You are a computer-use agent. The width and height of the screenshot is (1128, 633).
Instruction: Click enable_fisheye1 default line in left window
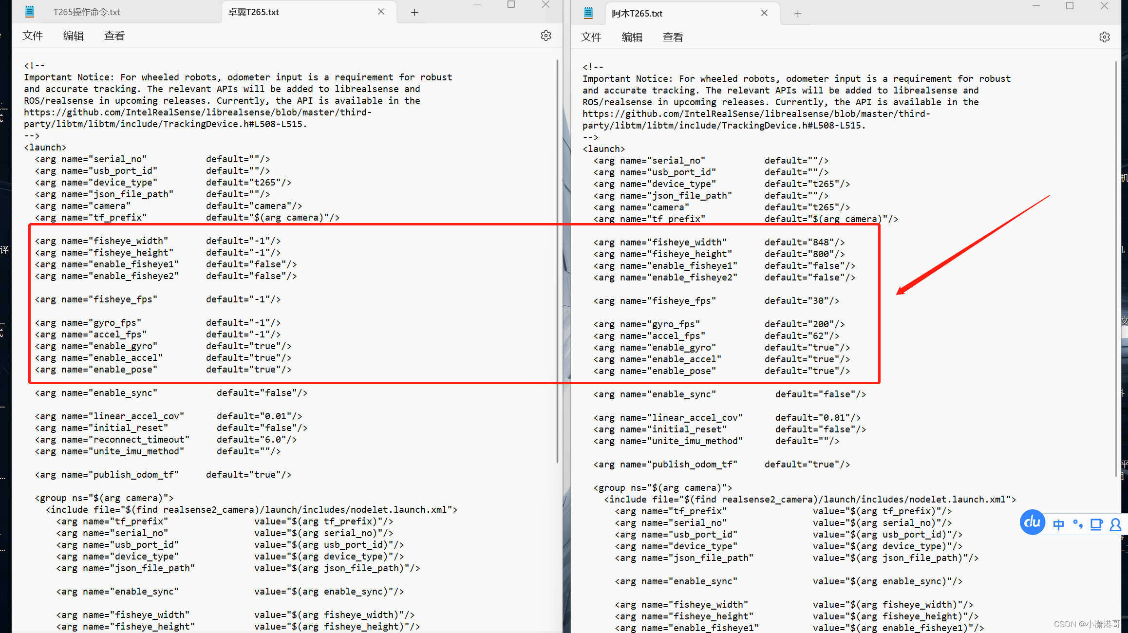166,264
